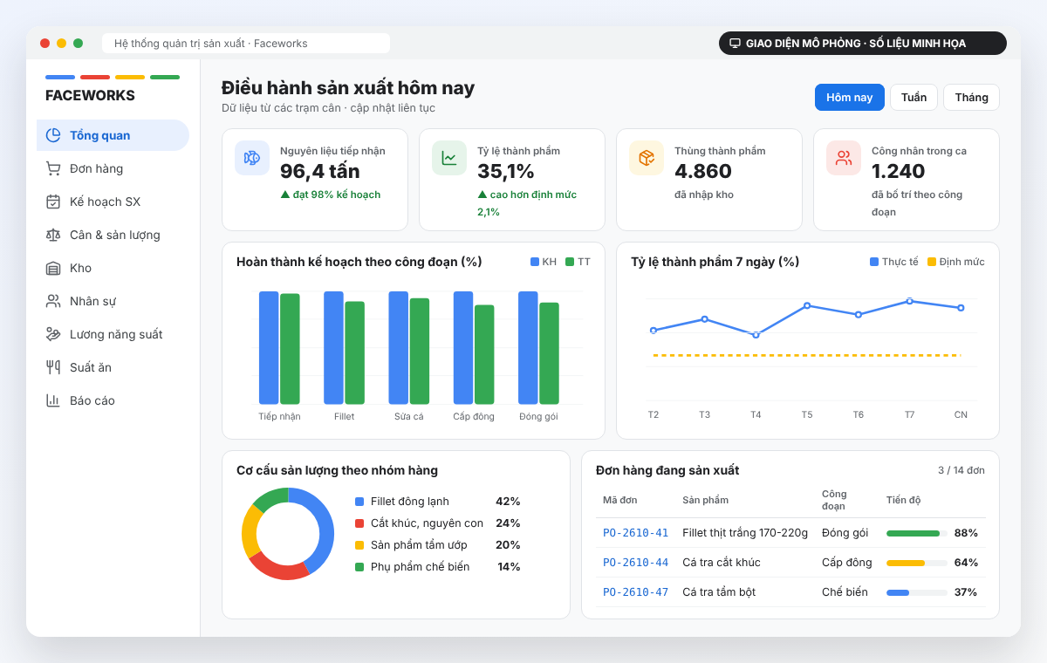Click the Suất ăn utensils icon
The width and height of the screenshot is (1047, 663).
pyautogui.click(x=53, y=367)
